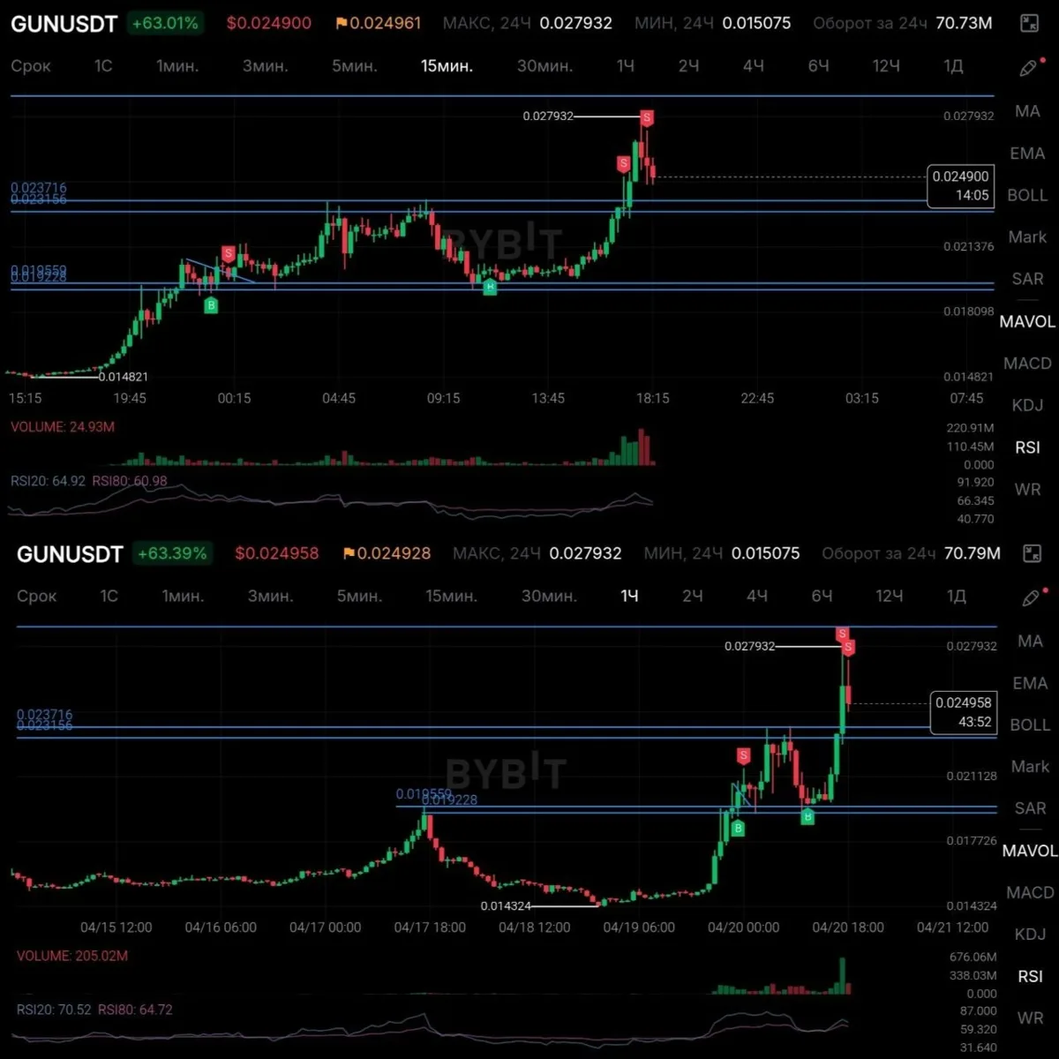Open Срок timeframe selector on lower chart
The image size is (1059, 1059).
click(36, 597)
